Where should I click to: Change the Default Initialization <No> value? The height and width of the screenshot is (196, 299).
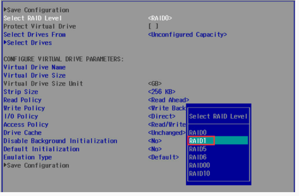[x=155, y=149]
